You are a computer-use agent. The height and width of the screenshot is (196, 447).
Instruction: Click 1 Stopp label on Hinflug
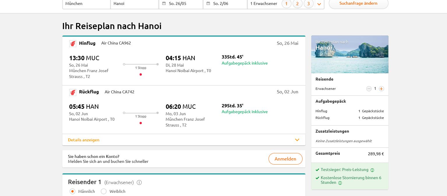click(x=141, y=68)
